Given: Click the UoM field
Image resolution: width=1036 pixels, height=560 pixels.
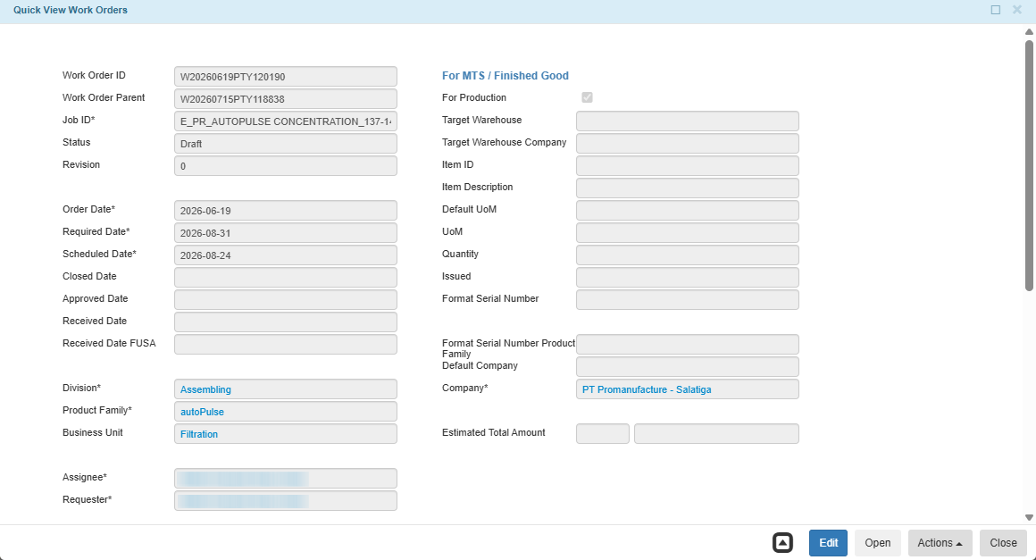Looking at the screenshot, I should click(x=687, y=233).
